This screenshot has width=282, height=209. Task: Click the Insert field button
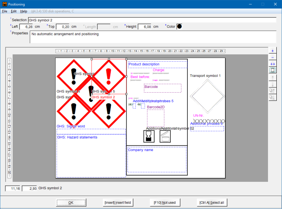click(118, 202)
